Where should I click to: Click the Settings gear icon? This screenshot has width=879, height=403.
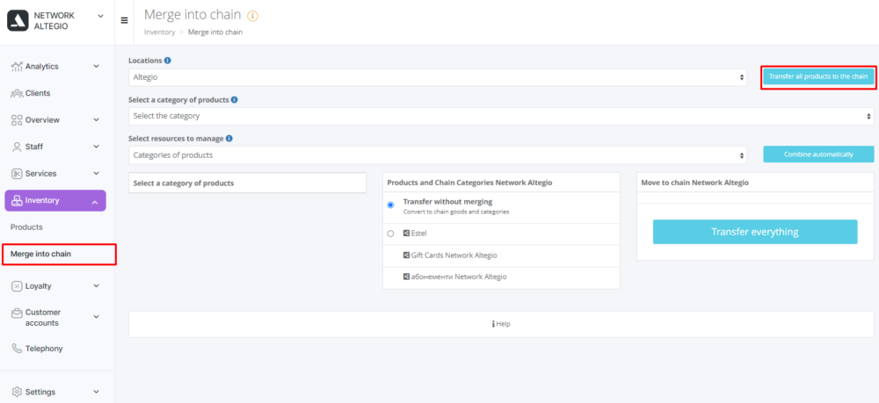pyautogui.click(x=17, y=392)
